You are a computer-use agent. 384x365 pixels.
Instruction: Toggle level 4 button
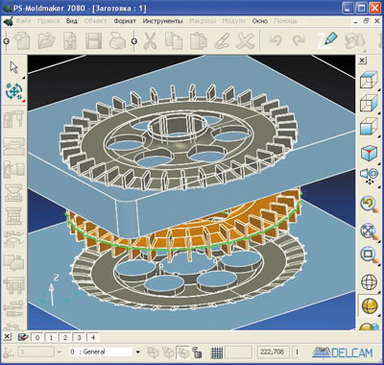pos(93,337)
